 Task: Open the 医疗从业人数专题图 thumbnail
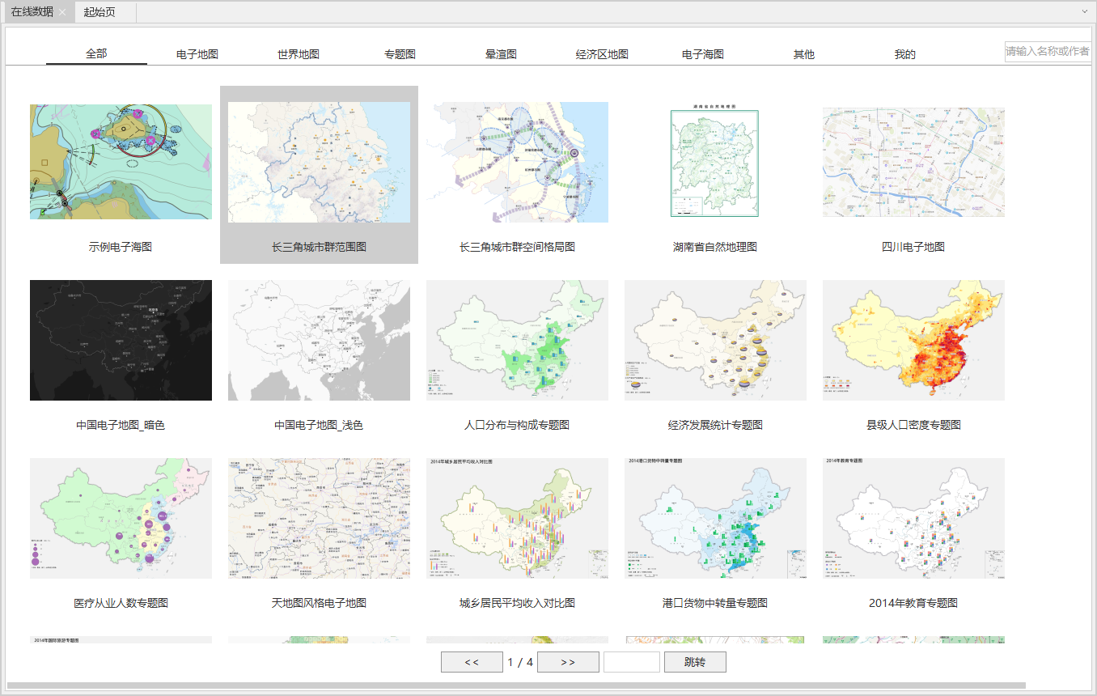tap(121, 518)
